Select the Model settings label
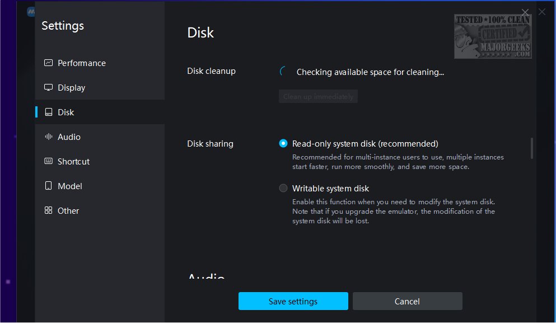The height and width of the screenshot is (324, 556). pos(70,186)
